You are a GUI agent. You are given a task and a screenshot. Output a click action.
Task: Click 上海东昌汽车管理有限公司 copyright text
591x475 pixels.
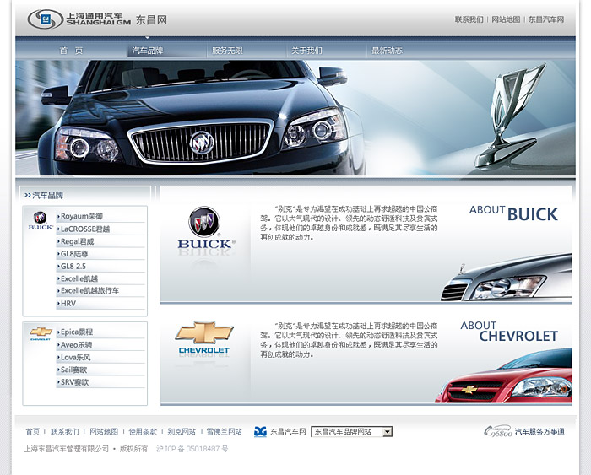(x=67, y=449)
